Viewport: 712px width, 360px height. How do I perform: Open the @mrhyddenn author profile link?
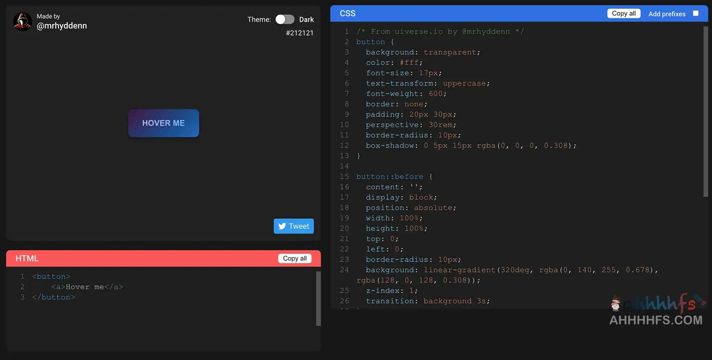tap(62, 26)
